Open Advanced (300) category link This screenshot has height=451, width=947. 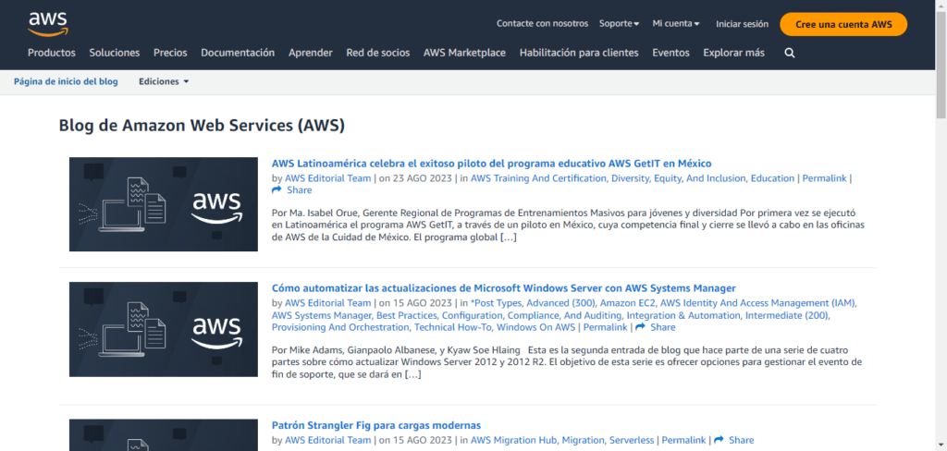[562, 303]
